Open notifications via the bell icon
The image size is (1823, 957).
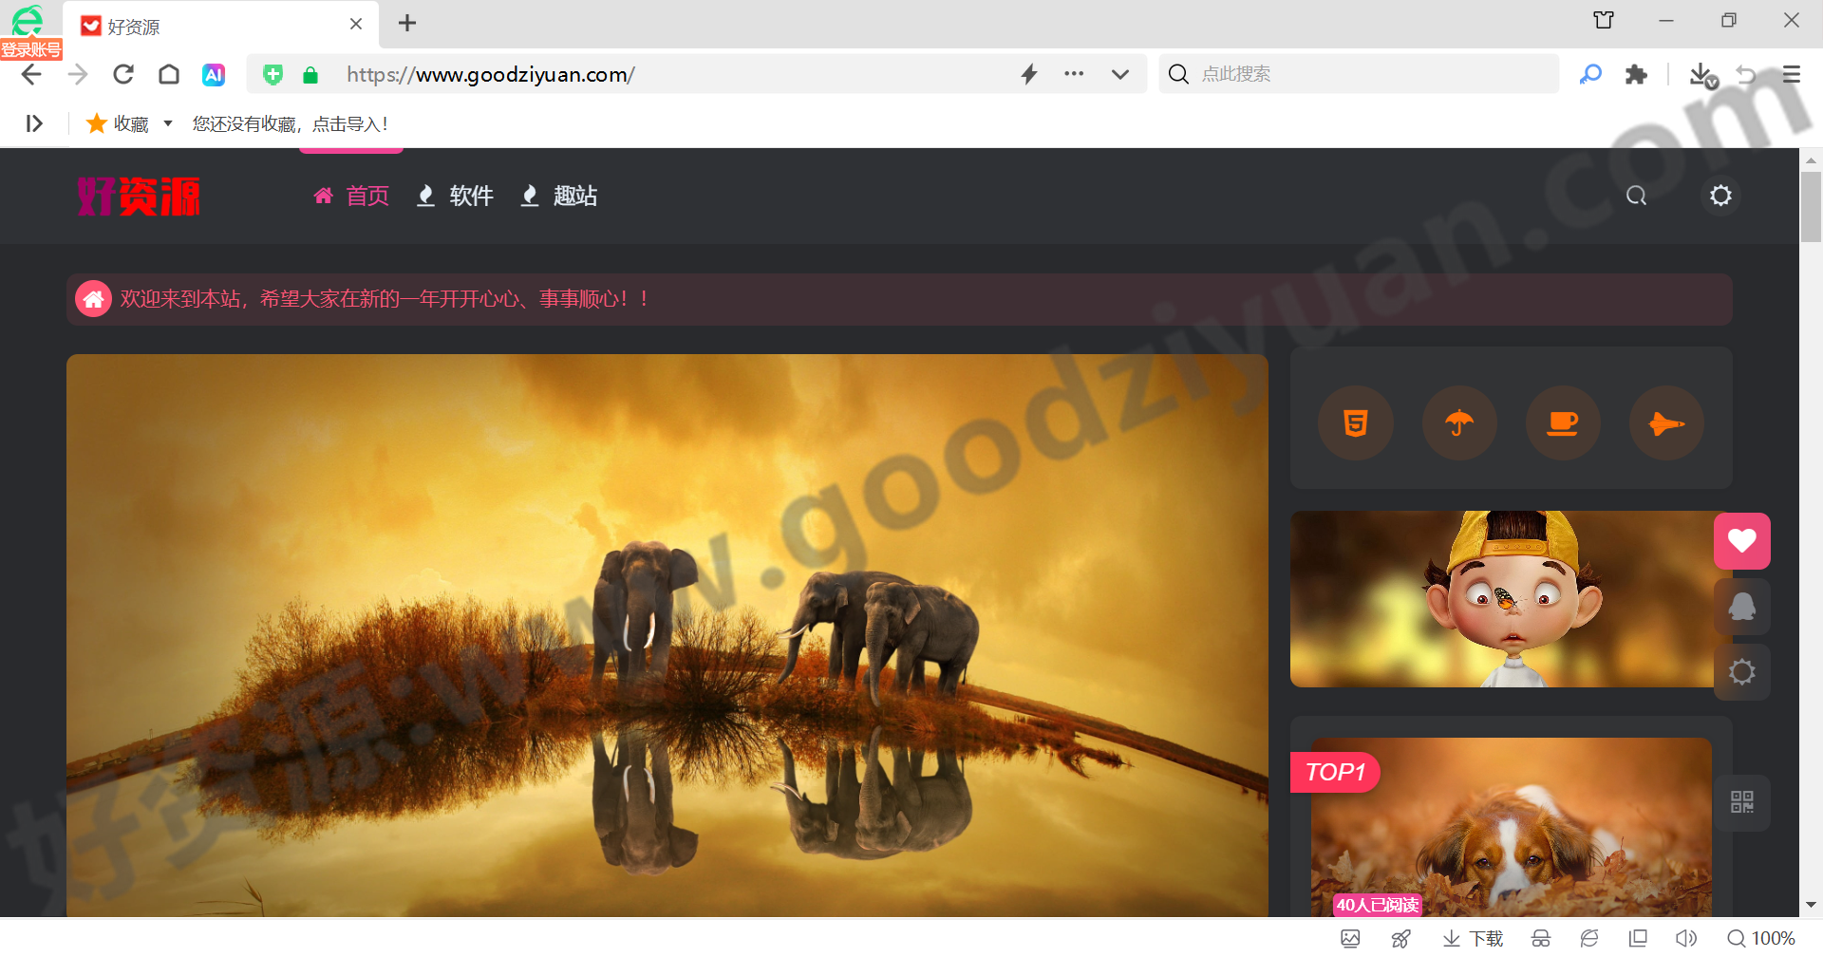(1742, 607)
